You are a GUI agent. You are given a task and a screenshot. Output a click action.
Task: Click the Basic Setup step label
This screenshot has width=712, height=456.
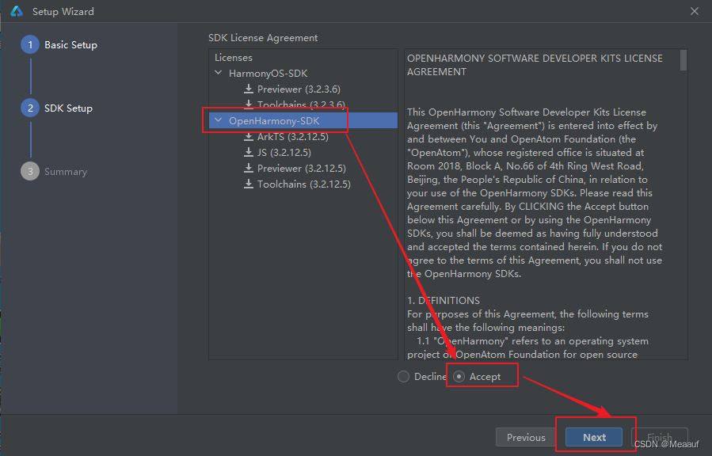(x=70, y=45)
